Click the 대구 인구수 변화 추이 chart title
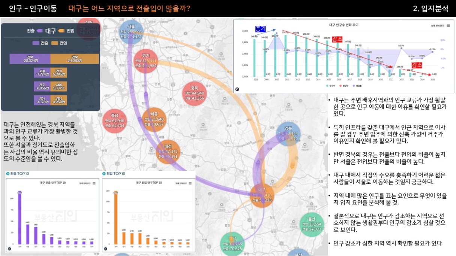This screenshot has width=456, height=256. tap(343, 25)
